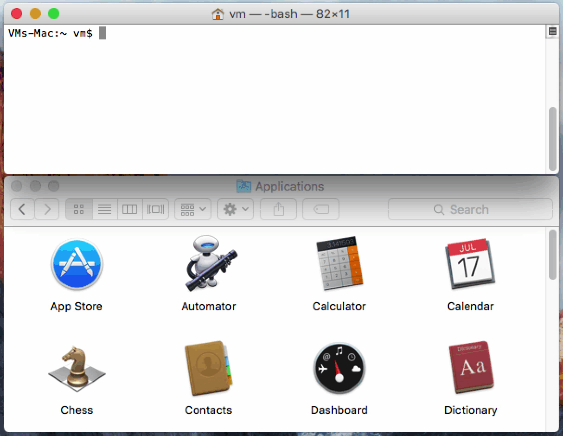563x436 pixels.
Task: Select the Calculator app icon
Action: pos(339,264)
